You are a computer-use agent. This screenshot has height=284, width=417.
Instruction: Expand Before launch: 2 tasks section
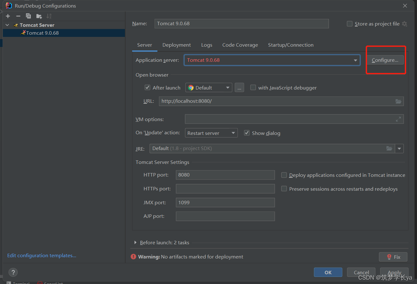pyautogui.click(x=135, y=242)
